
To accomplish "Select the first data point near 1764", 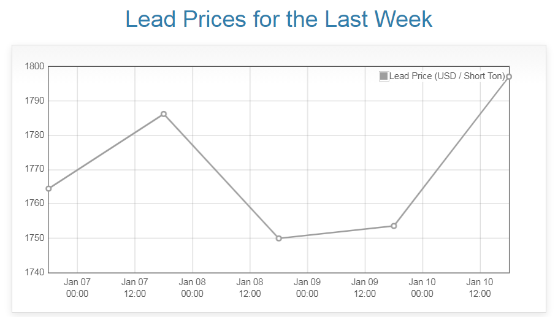I will pos(49,188).
